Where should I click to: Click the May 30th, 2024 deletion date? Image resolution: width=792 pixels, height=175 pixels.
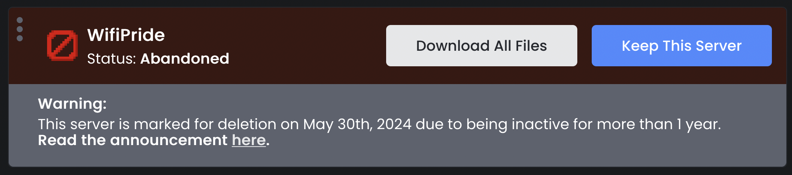click(x=357, y=124)
